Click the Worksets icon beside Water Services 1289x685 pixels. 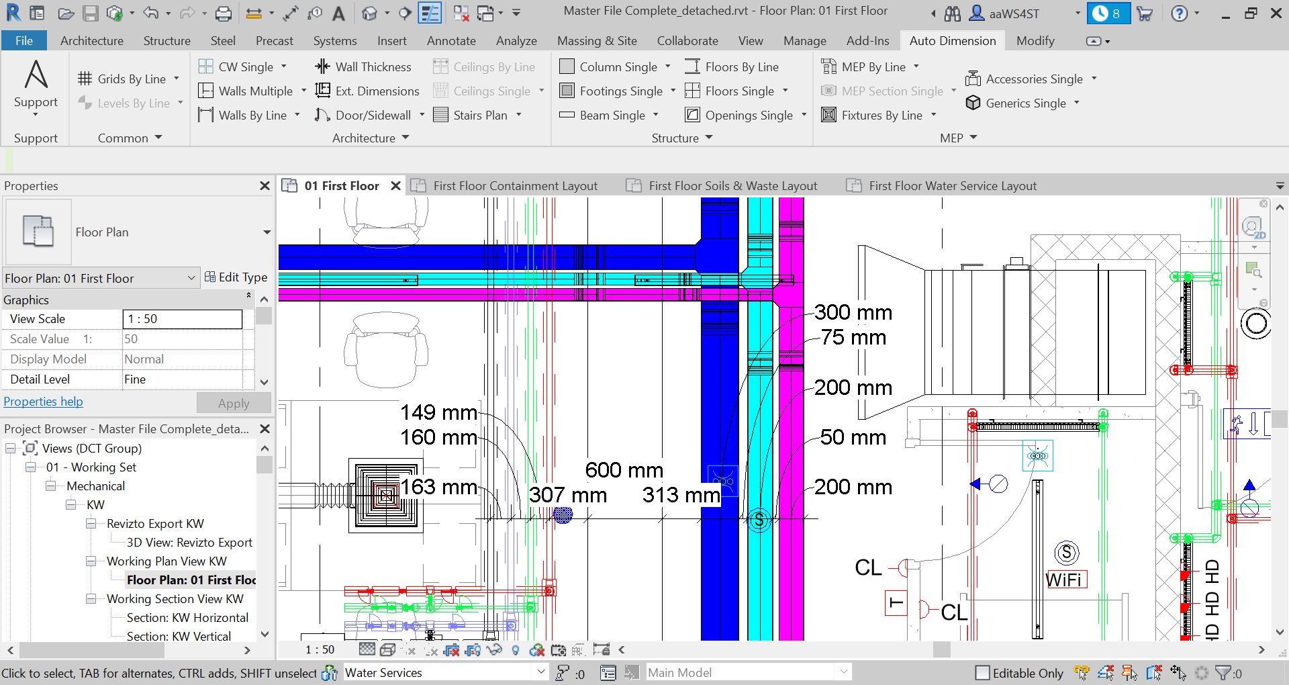pos(330,673)
